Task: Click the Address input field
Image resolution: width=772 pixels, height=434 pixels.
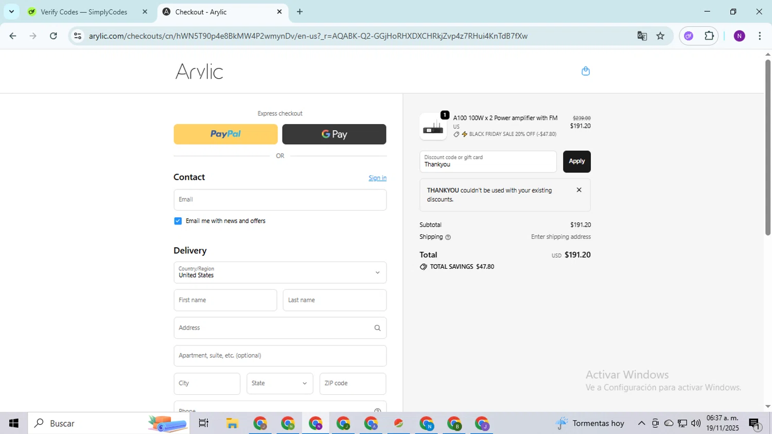Action: click(280, 328)
